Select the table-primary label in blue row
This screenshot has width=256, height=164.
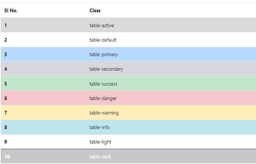point(103,54)
